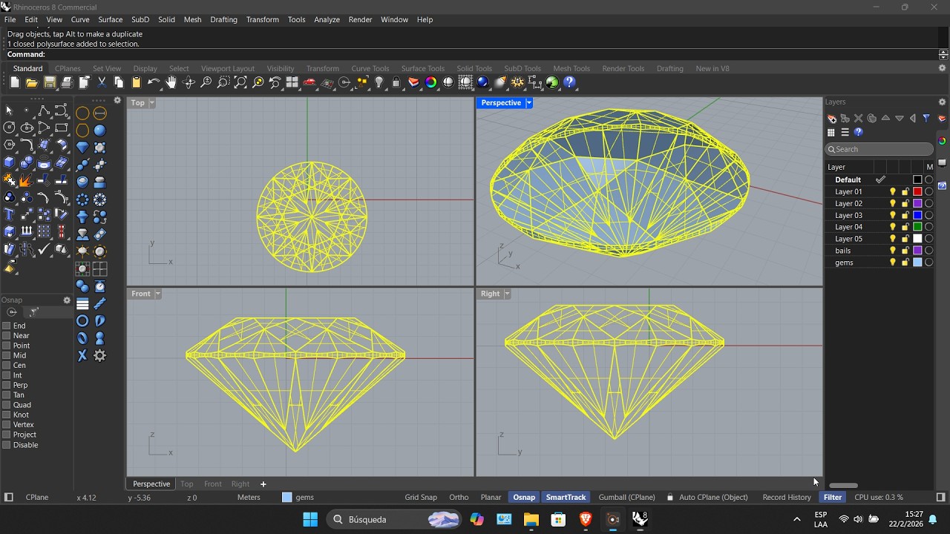Click the blue Render sphere icon
This screenshot has width=950, height=534.
tap(483, 82)
